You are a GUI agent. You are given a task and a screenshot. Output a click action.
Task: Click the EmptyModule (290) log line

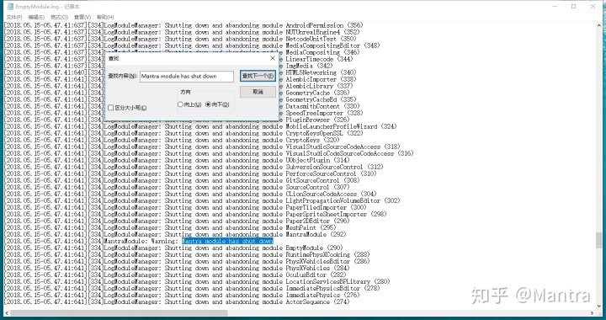click(x=173, y=248)
